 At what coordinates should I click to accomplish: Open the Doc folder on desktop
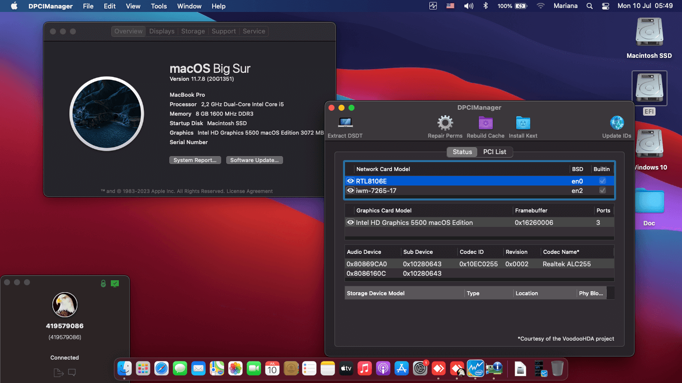pos(649,200)
